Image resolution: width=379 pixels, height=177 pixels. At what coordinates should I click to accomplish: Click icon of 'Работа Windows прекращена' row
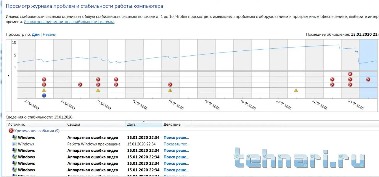coord(15,144)
